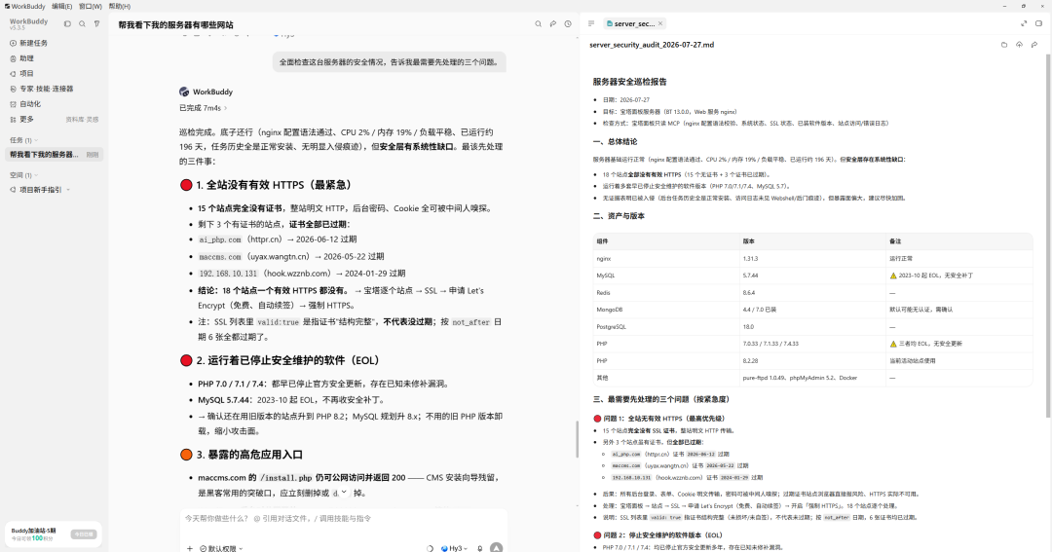
Task: Click the conversation title 帮我看下我的服务器有哪些网站
Action: coord(175,24)
